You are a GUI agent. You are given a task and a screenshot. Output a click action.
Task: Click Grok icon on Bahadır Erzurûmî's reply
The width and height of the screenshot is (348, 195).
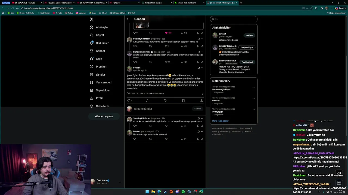[x=198, y=52]
